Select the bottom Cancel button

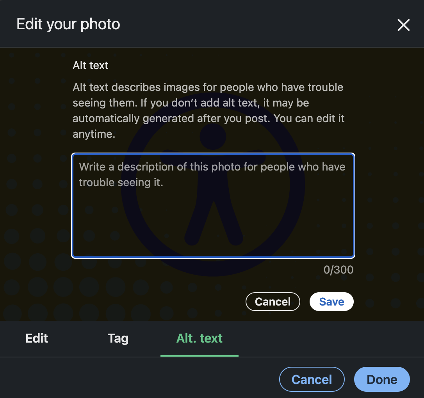click(312, 379)
